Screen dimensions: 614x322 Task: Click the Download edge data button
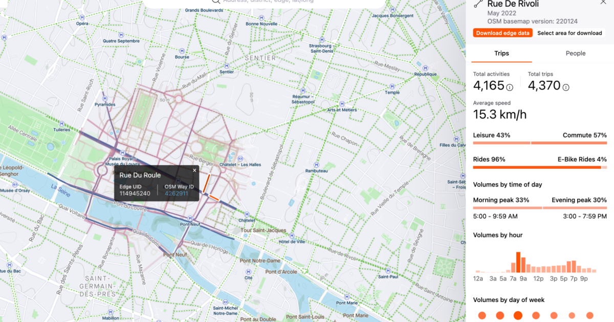click(503, 33)
